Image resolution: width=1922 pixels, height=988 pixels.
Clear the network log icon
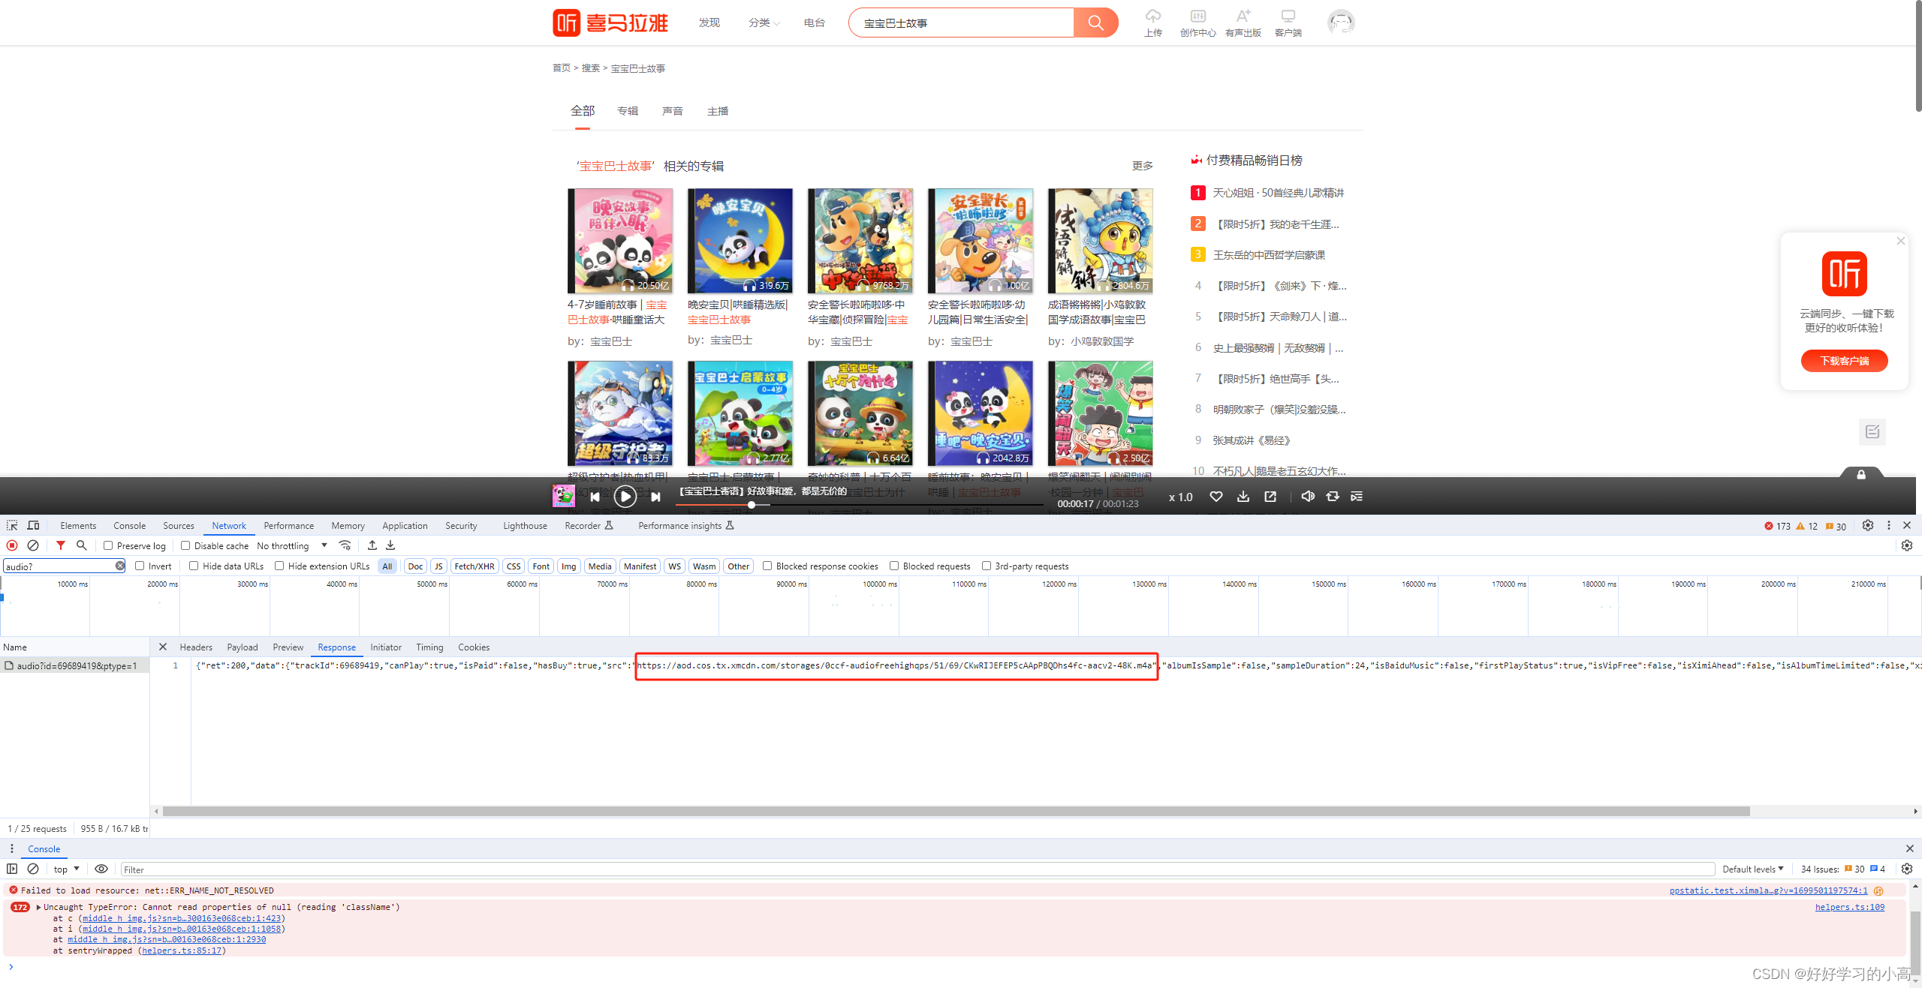(x=33, y=545)
